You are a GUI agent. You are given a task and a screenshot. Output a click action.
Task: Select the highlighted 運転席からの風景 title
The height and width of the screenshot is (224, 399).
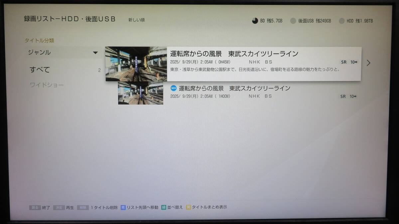click(x=234, y=54)
